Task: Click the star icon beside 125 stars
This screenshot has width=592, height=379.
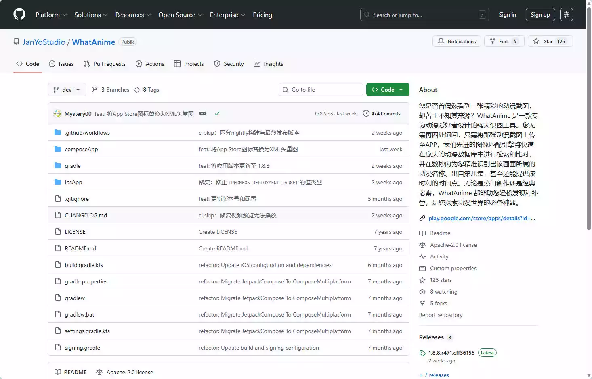Action: [x=422, y=280]
